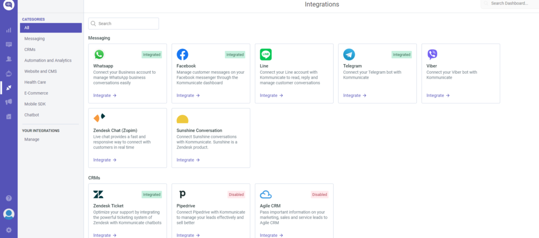Click Integrated badge on Whatsapp card
Viewport: 539px width, 238px height.
(152, 55)
